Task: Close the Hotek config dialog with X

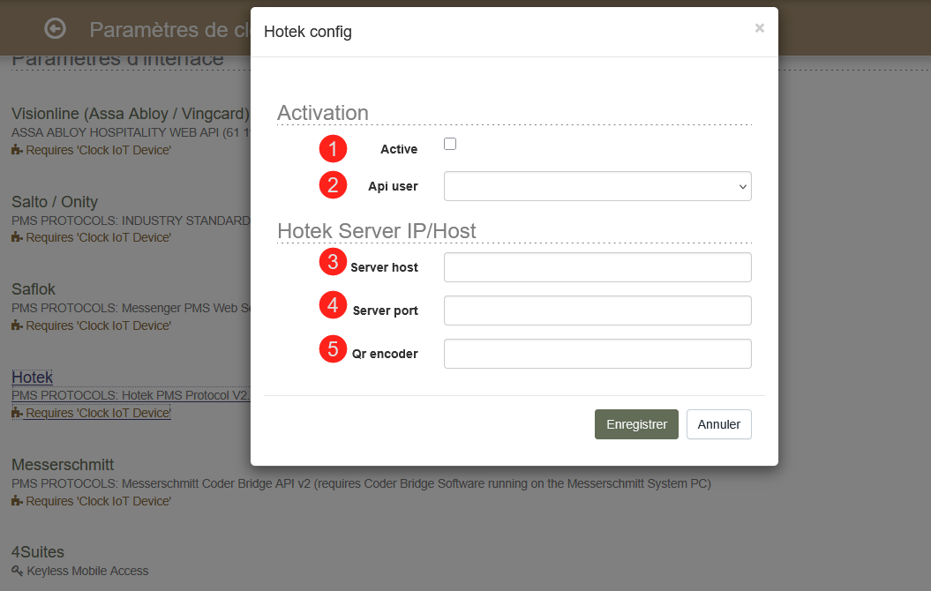Action: tap(760, 28)
